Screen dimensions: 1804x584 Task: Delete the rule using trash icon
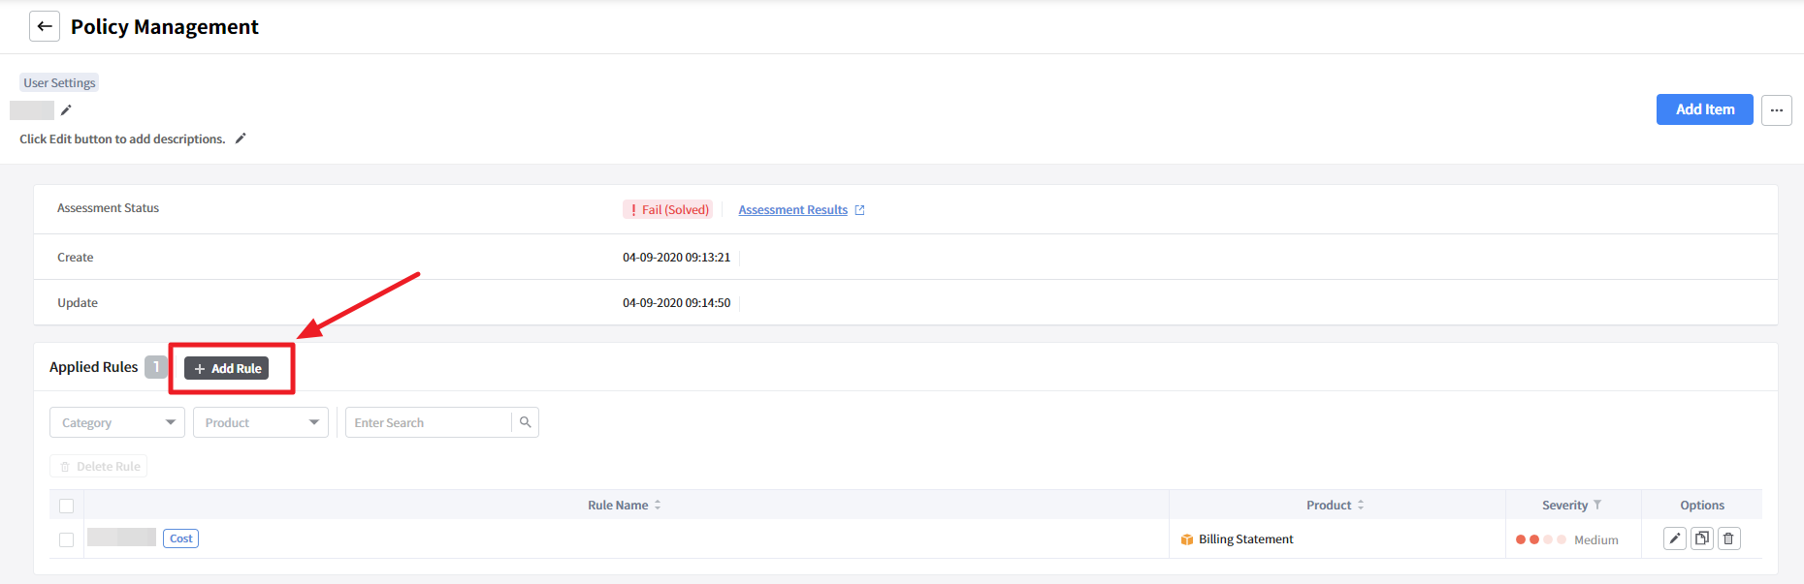point(1728,538)
